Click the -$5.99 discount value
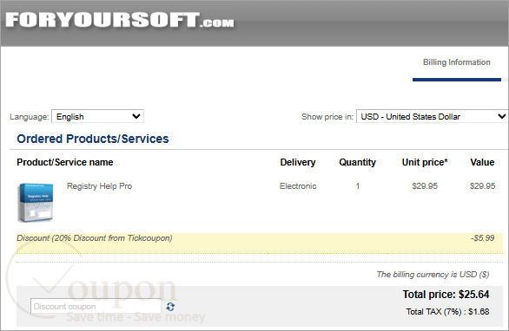Viewport: 509px width, 331px height. [482, 238]
